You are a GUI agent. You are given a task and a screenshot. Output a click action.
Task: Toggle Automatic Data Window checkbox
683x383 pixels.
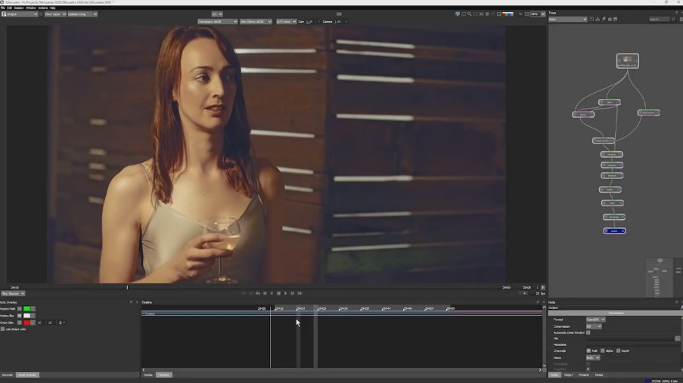(588, 332)
